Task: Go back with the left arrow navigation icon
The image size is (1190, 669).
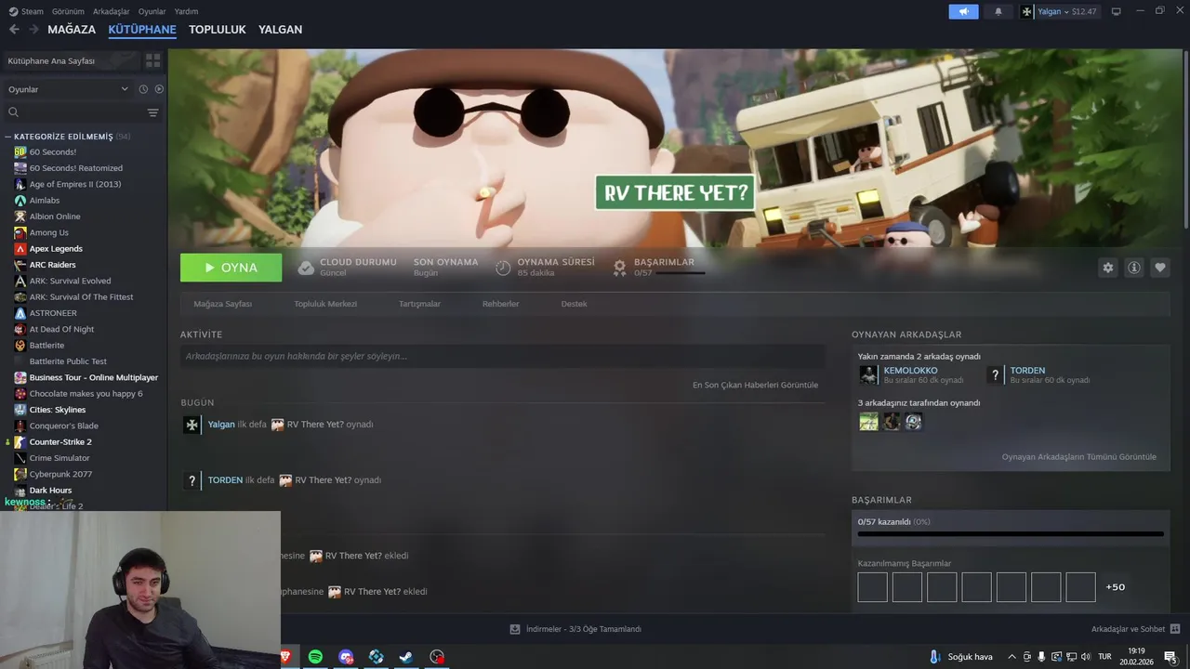Action: pyautogui.click(x=14, y=29)
